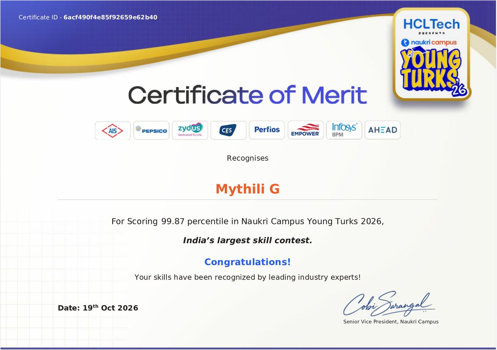This screenshot has width=497, height=350.
Task: Click the date "19th Oct 2026"
Action: pos(110,307)
